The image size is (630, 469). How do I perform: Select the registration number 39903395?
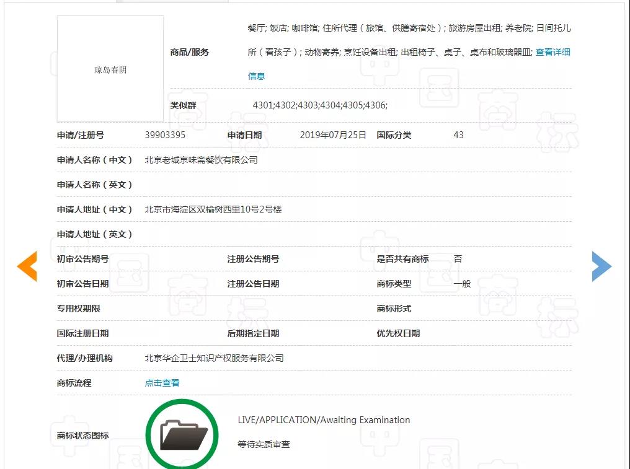click(165, 135)
